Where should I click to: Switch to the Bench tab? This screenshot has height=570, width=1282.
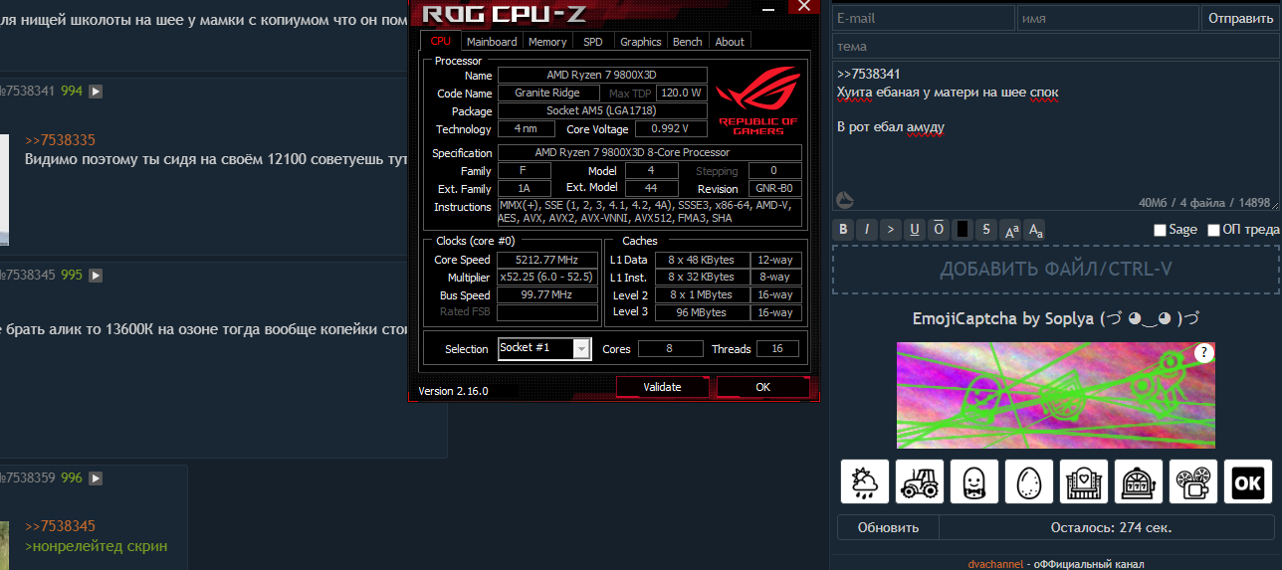pyautogui.click(x=688, y=42)
